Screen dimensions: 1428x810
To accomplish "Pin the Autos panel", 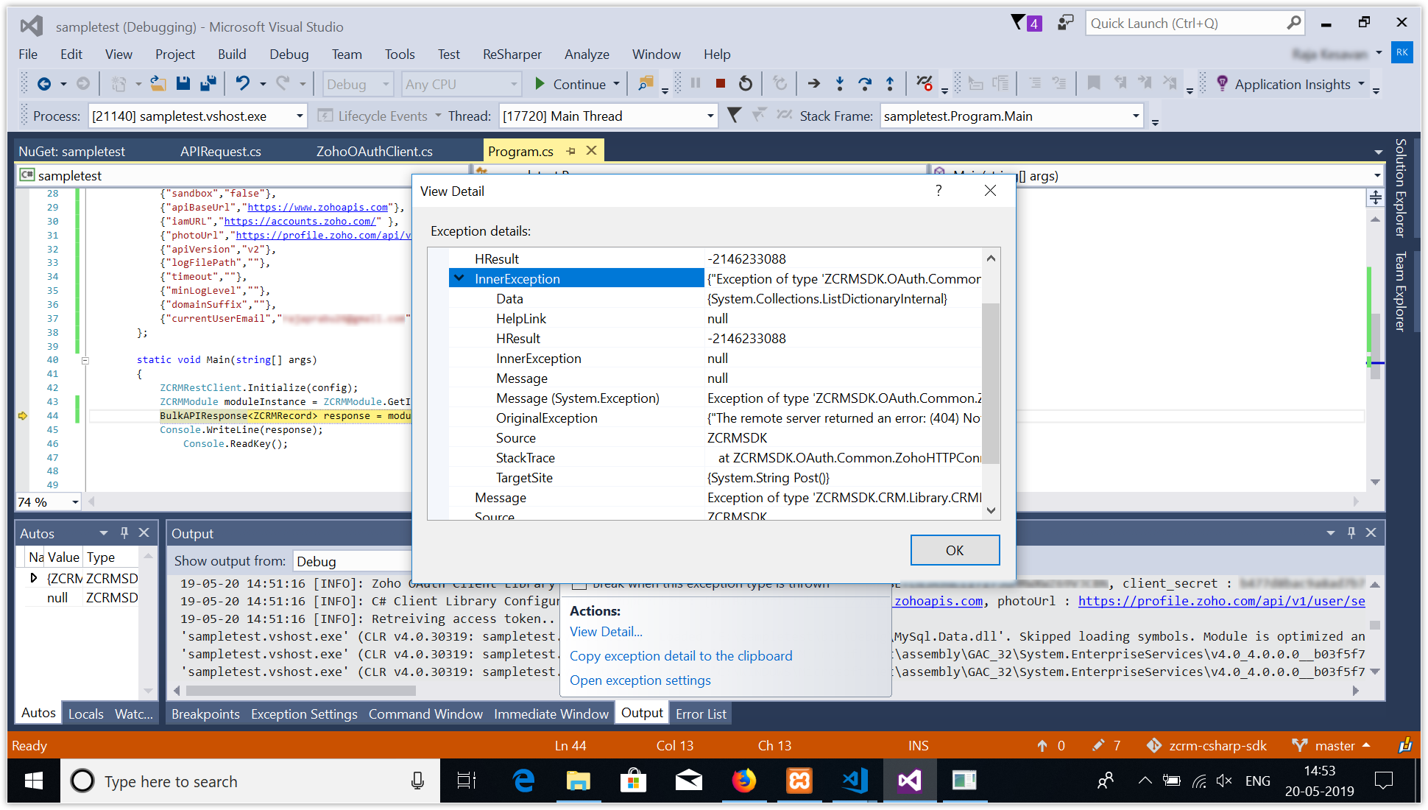I will 124,532.
